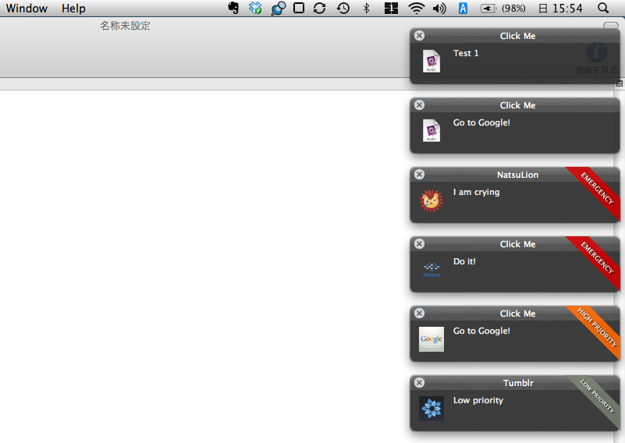Click the HIGH PRIORITY orange ribbon

coord(597,328)
